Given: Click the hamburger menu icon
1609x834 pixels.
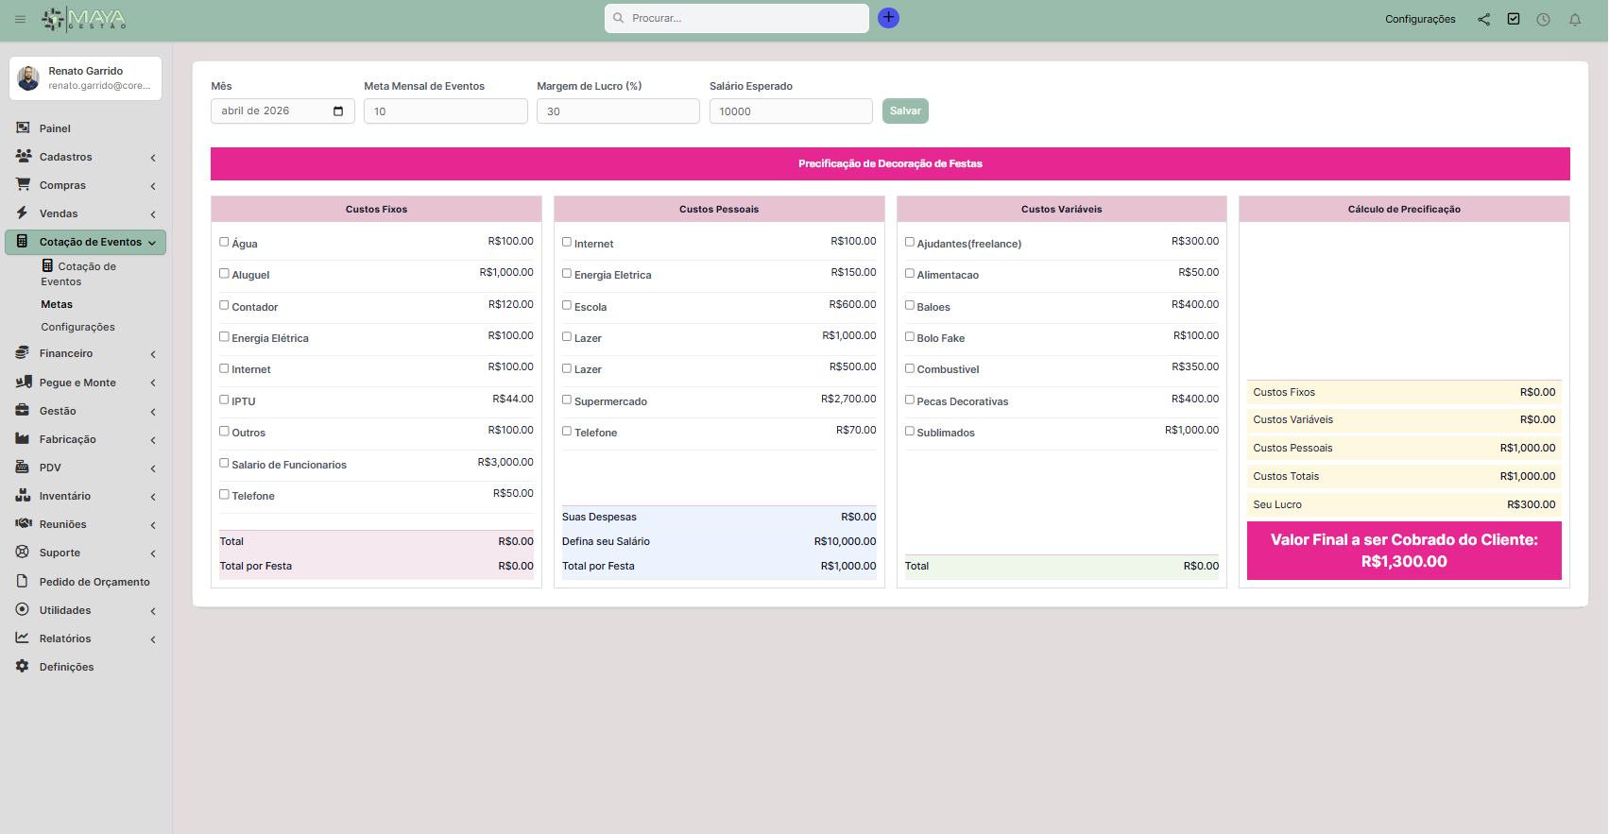Looking at the screenshot, I should tap(20, 19).
